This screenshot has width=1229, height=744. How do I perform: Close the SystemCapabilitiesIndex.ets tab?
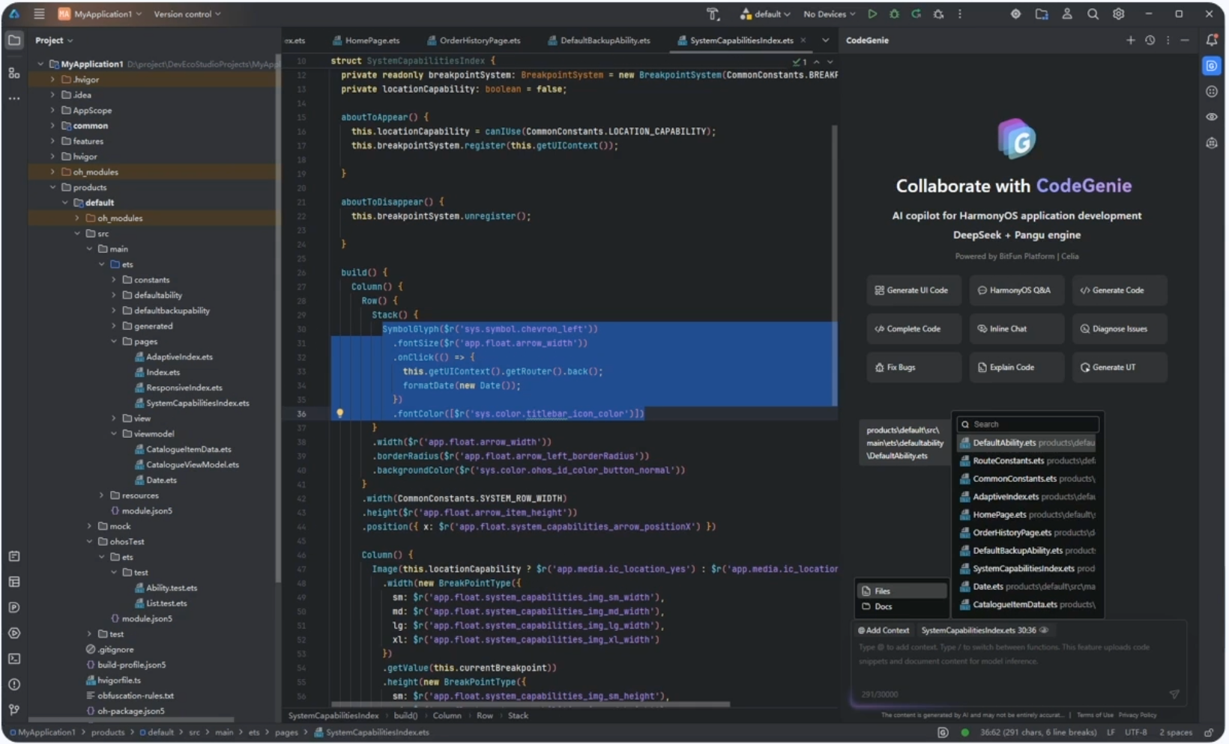pyautogui.click(x=803, y=40)
